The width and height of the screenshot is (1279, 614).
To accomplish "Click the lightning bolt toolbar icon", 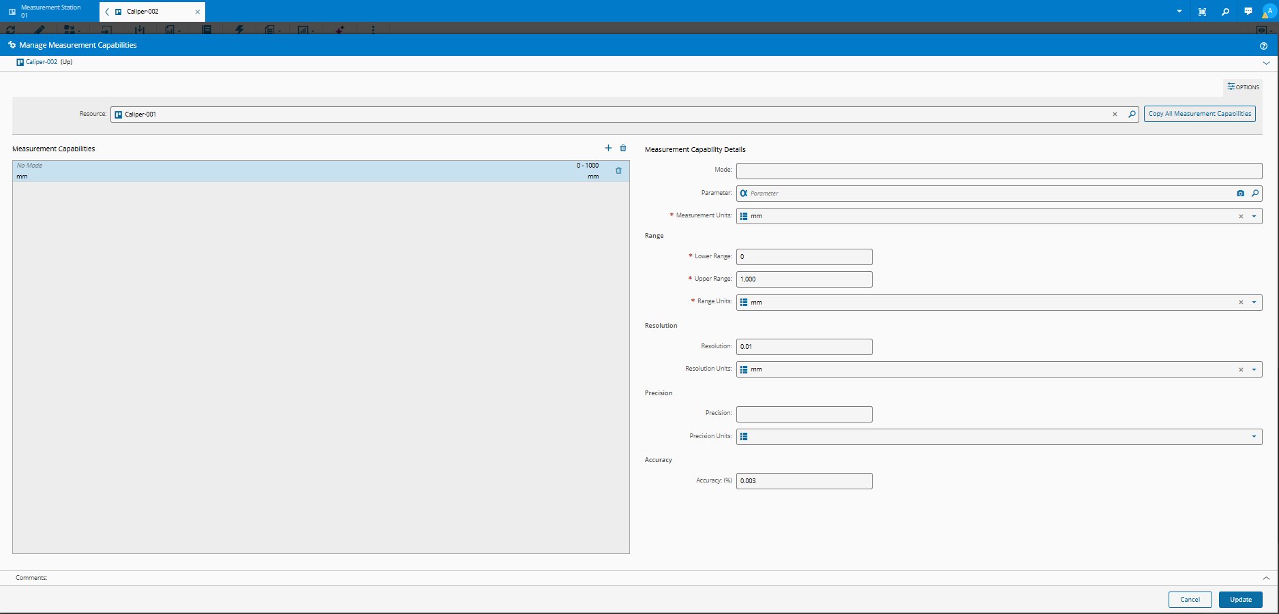I will coord(239,29).
